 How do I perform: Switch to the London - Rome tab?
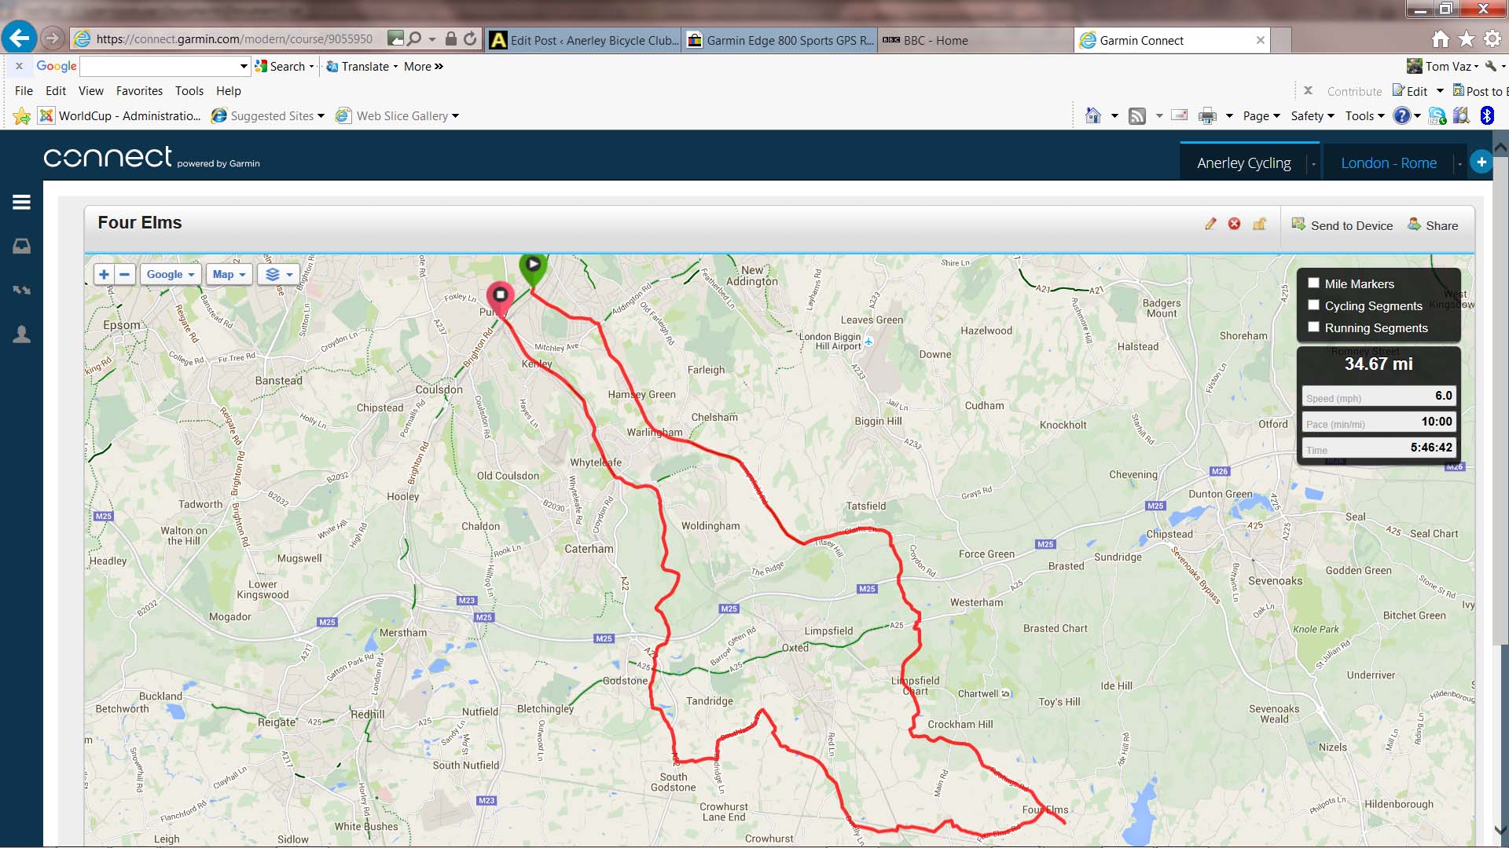point(1388,163)
